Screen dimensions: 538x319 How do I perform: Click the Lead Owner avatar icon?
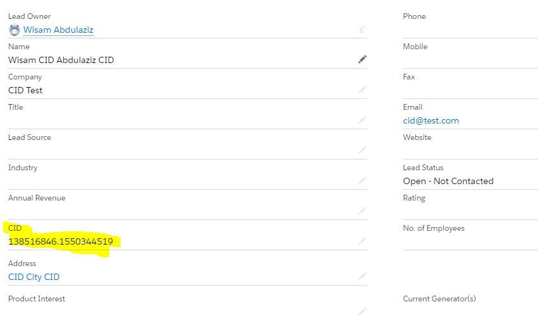pos(15,30)
